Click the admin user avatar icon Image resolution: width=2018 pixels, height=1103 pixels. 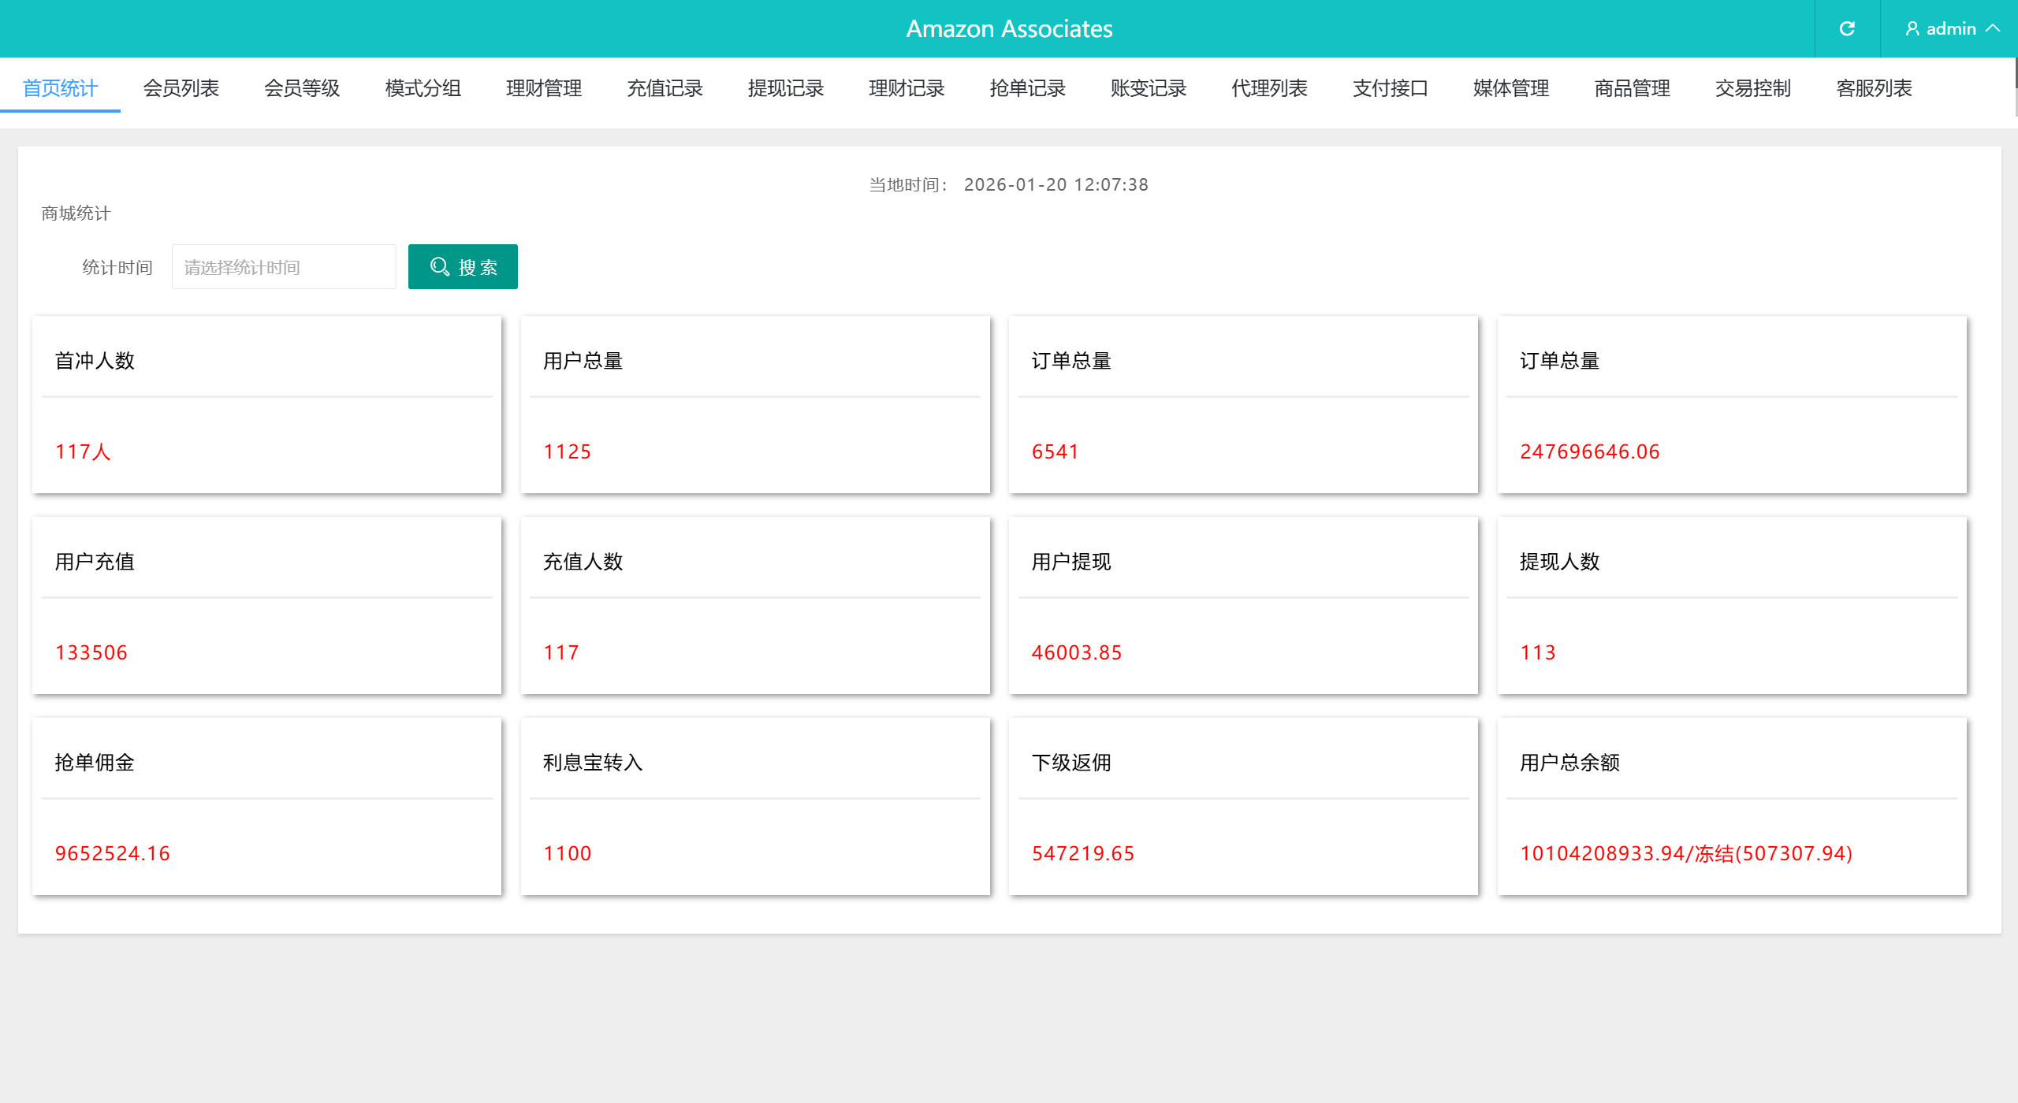pyautogui.click(x=1912, y=29)
